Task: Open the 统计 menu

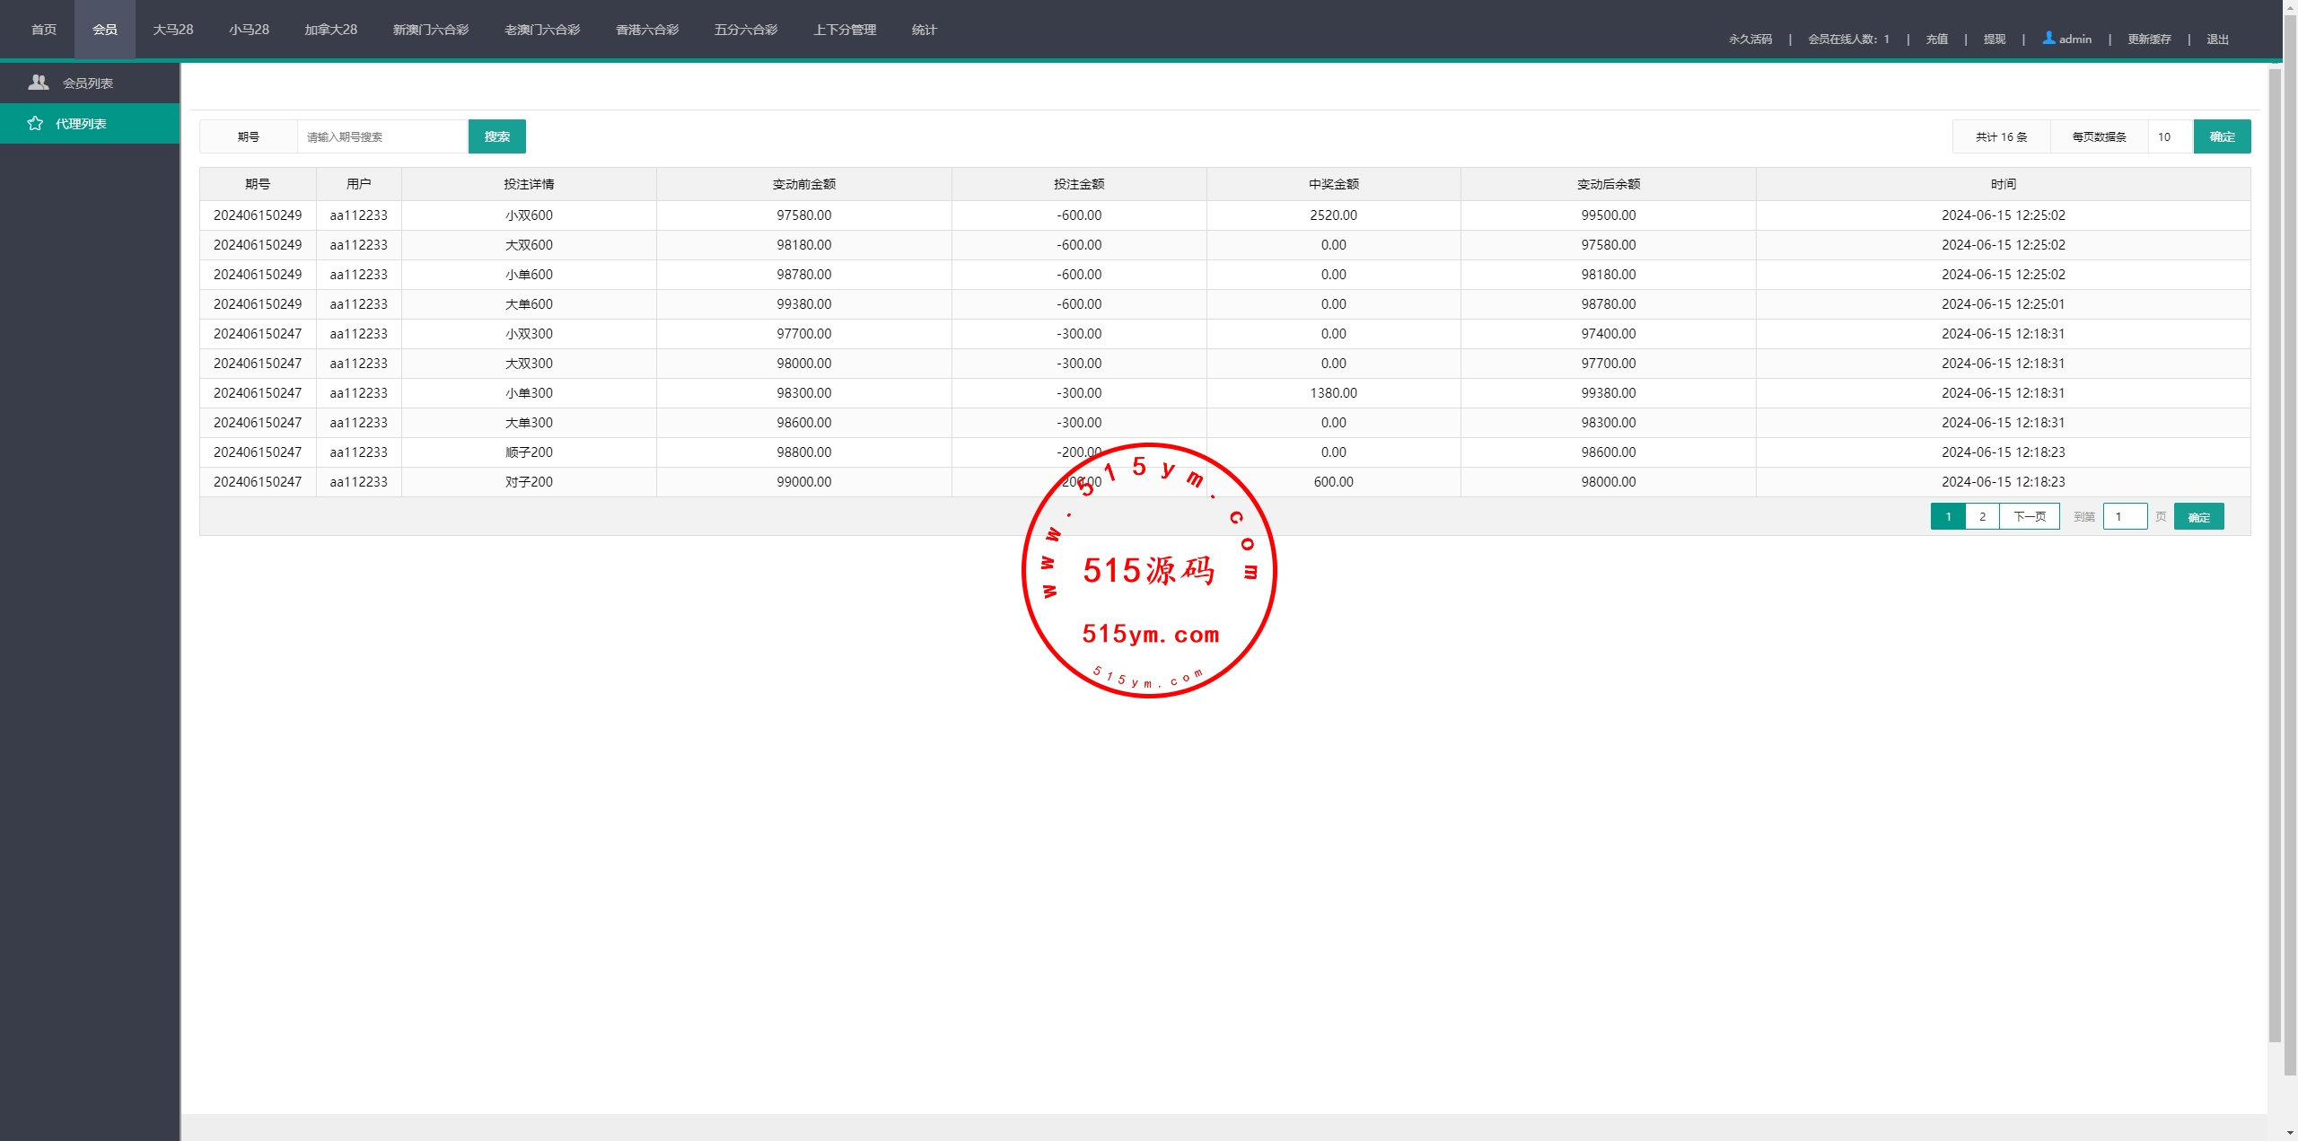Action: click(x=924, y=30)
